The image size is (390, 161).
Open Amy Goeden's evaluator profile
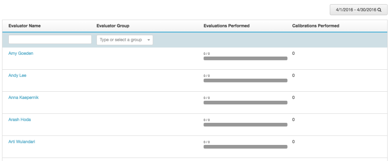[x=21, y=53]
